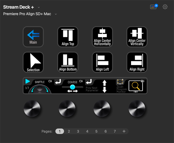Screen dimensions: 174x143
Task: Go to page 3
Action: tap(78, 131)
